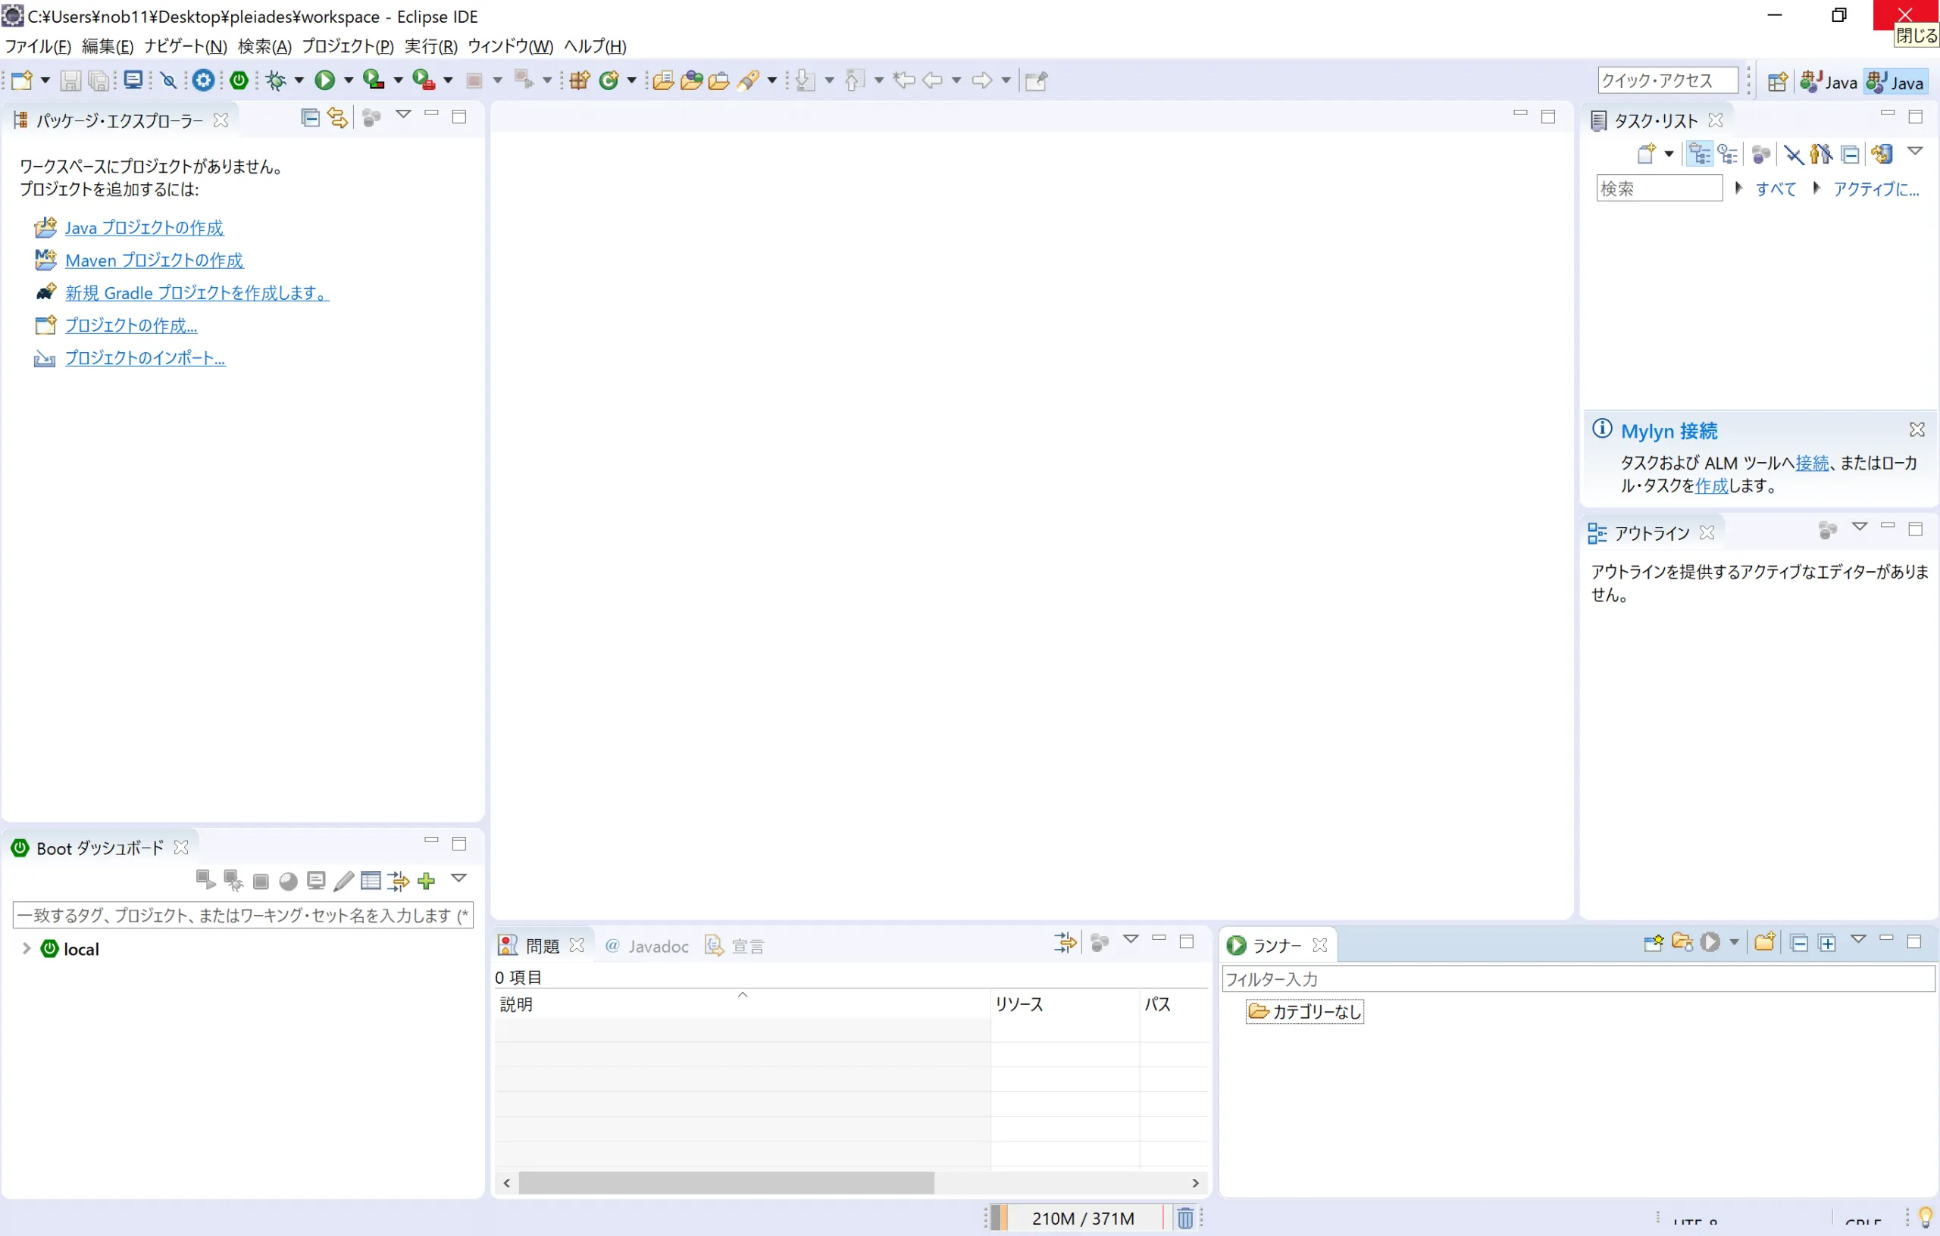Screen dimensions: 1940x1236
Task: Open Boot Dashboard view menu triangle
Action: [x=458, y=879]
